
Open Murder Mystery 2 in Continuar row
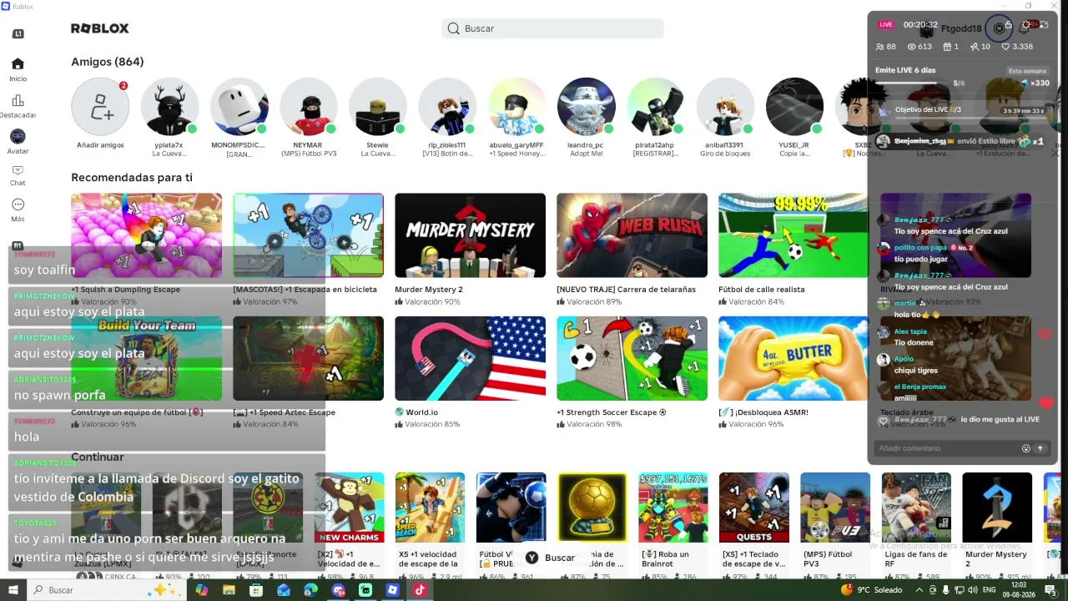click(997, 508)
